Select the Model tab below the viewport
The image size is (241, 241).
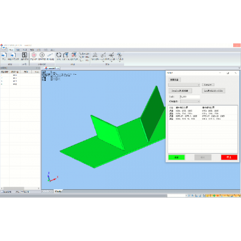(x=58, y=192)
